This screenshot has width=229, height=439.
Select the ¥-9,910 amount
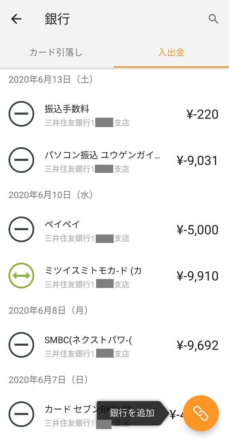(x=197, y=276)
